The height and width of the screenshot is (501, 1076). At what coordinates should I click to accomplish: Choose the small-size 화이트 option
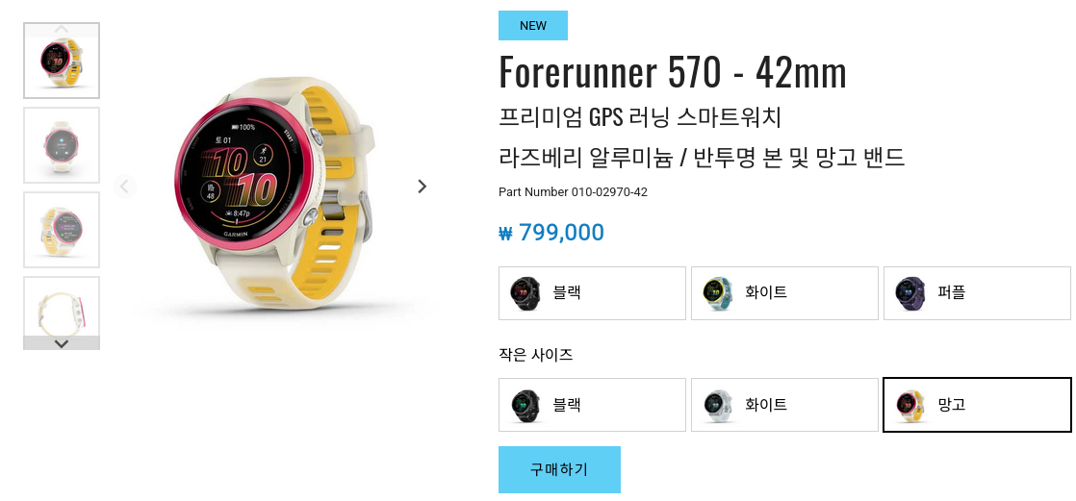(x=784, y=405)
